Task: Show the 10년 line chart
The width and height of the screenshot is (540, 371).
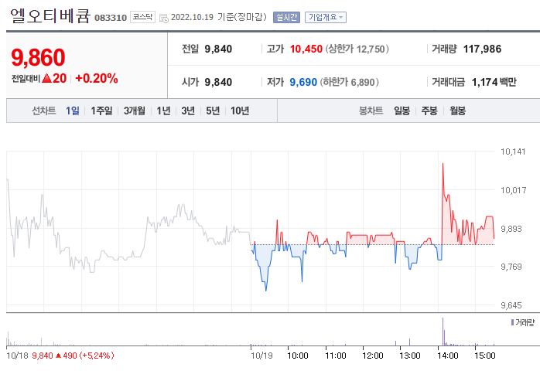Action: tap(240, 111)
